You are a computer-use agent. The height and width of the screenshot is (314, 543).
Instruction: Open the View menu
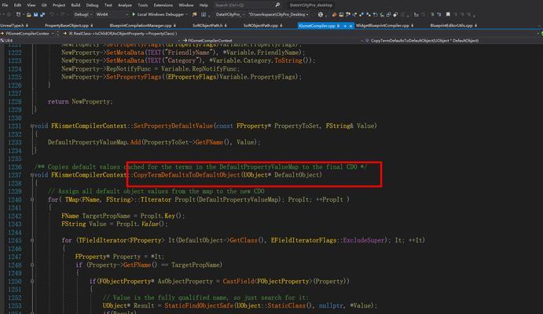point(31,5)
